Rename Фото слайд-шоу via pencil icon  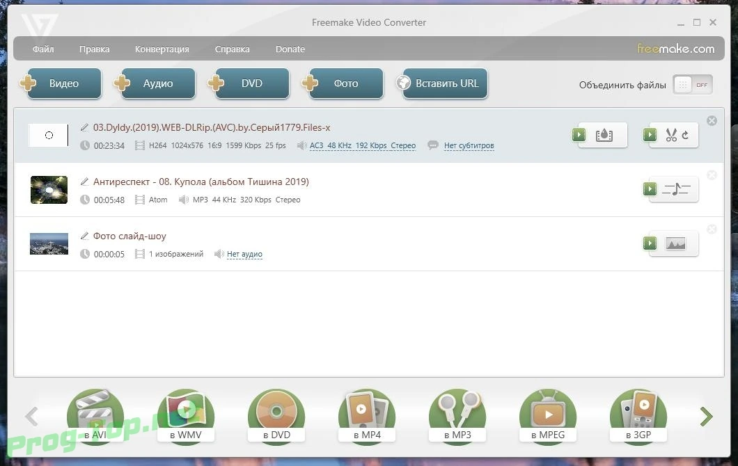84,236
